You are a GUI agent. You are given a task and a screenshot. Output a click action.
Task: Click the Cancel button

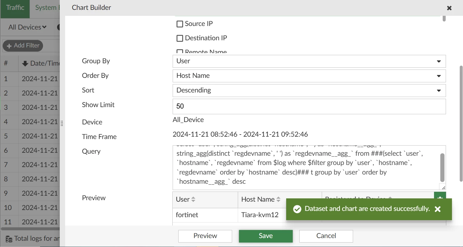click(x=326, y=236)
